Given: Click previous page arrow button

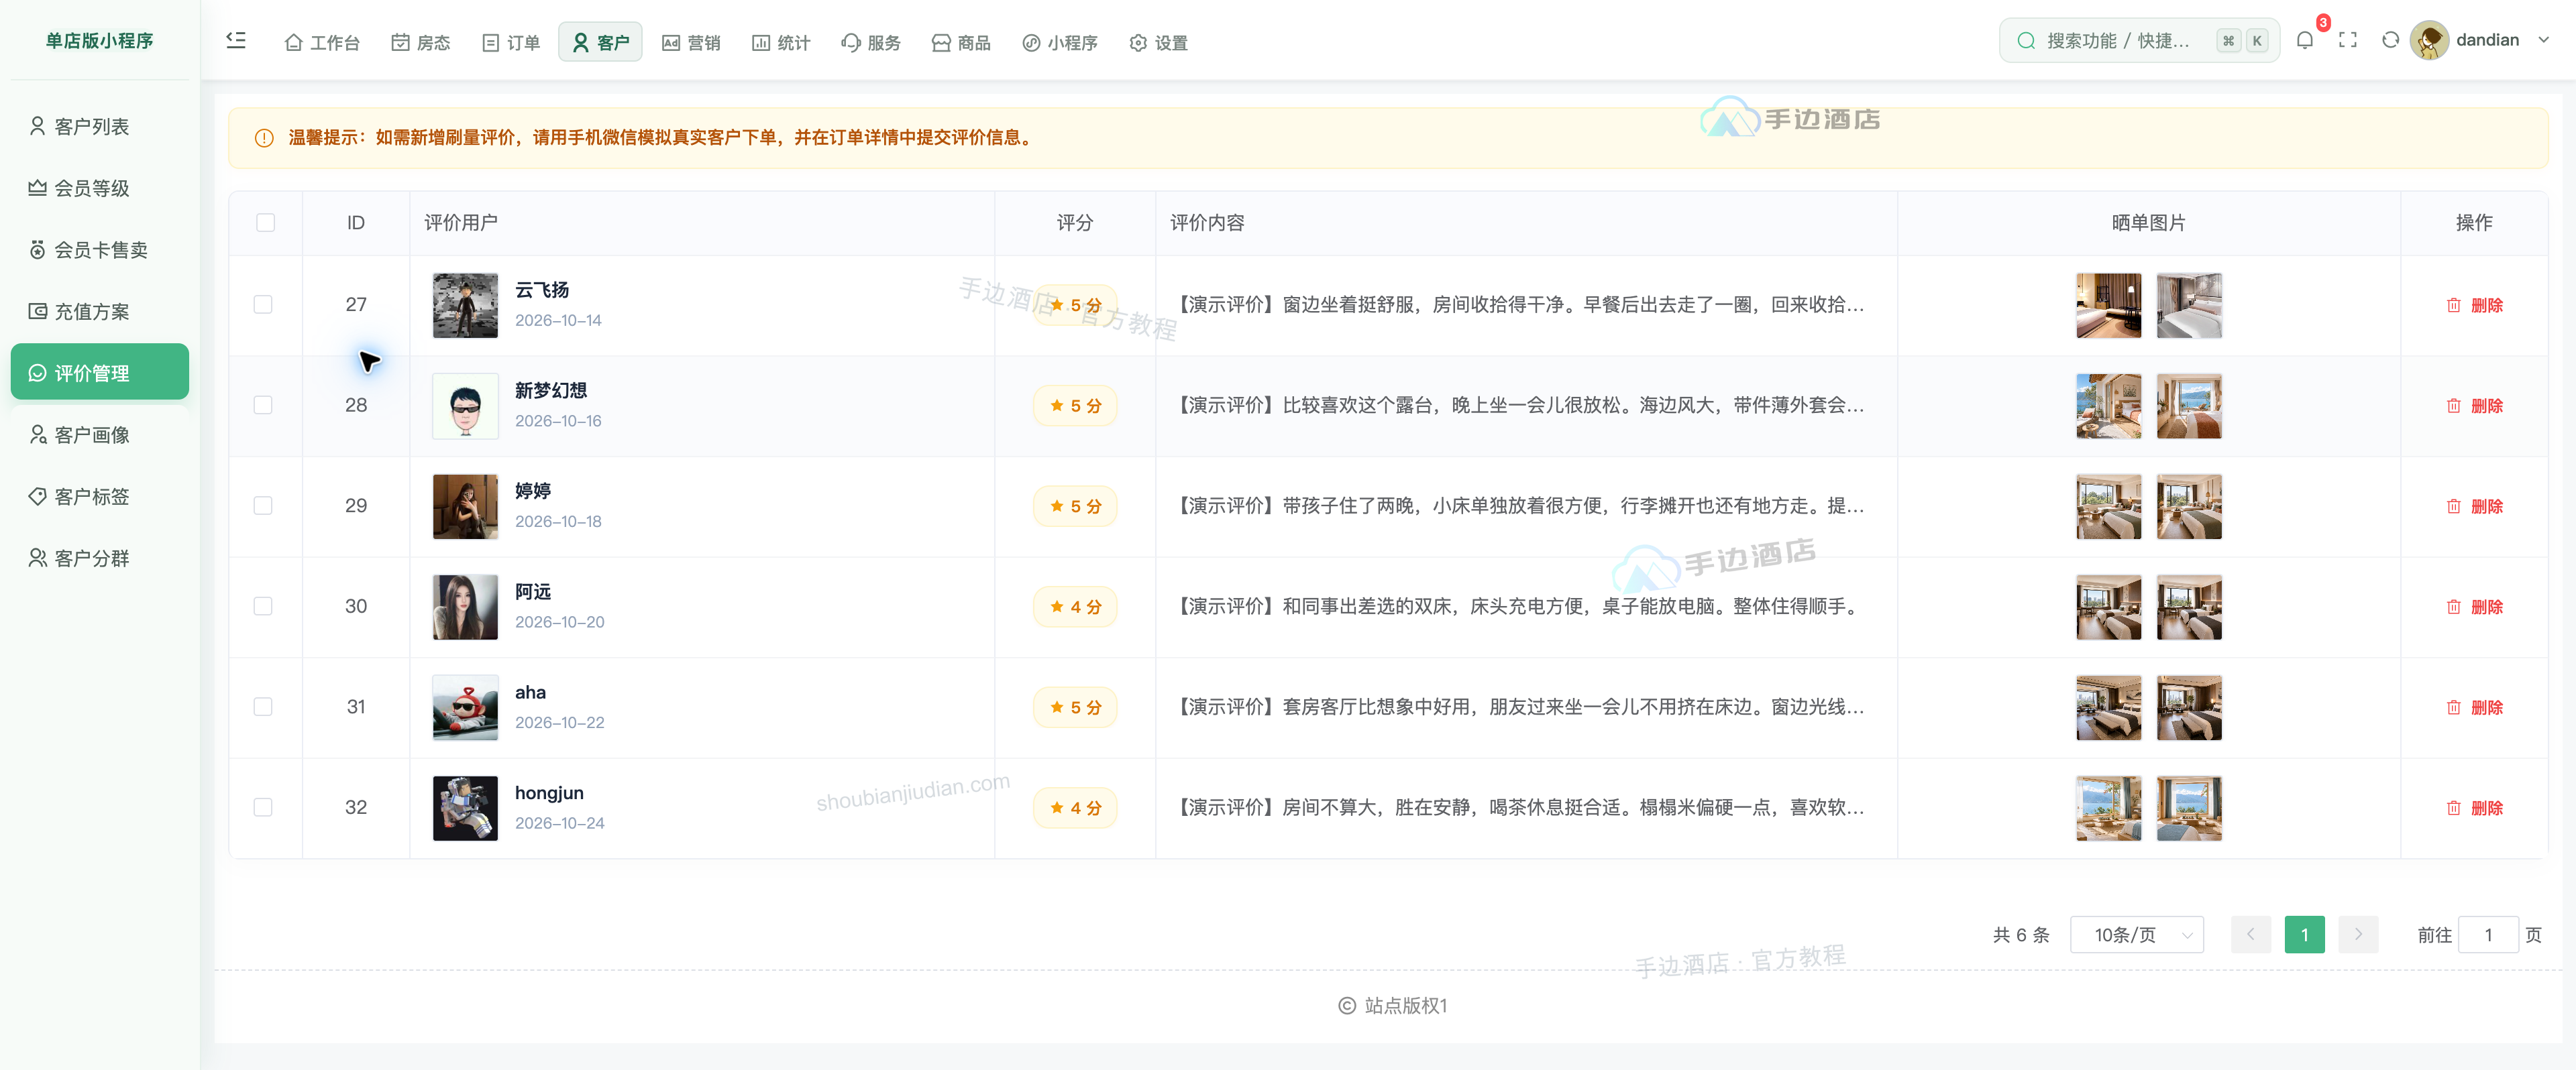Looking at the screenshot, I should (2250, 934).
